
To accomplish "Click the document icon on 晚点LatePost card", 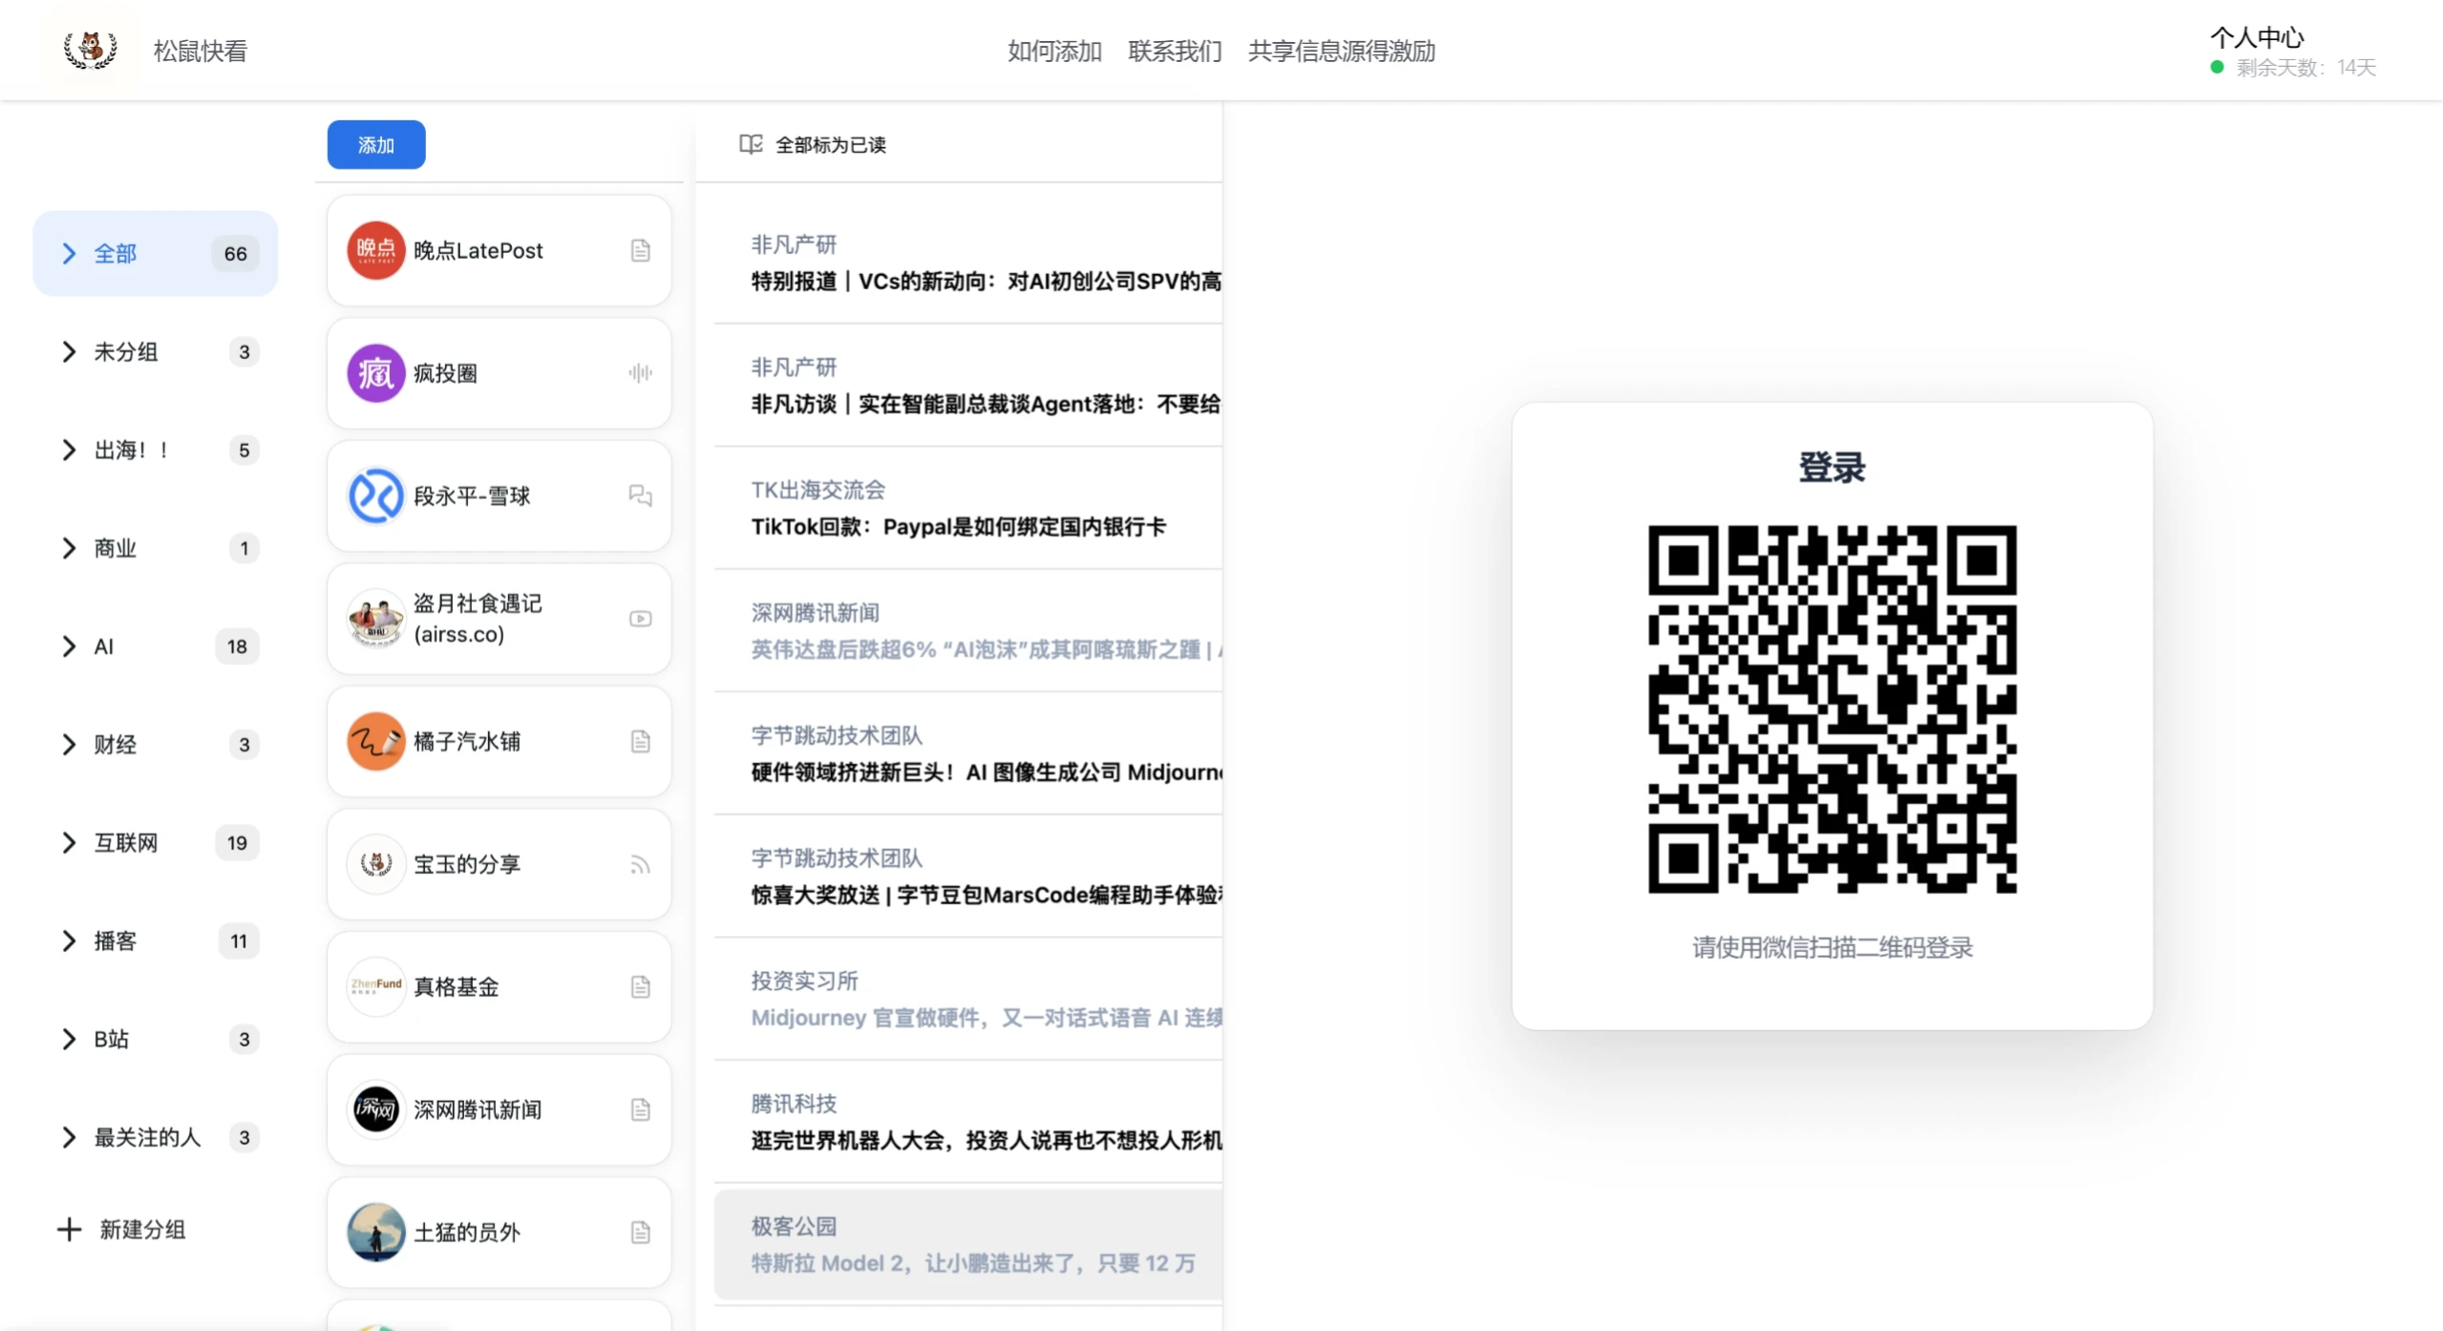I will pos(641,250).
